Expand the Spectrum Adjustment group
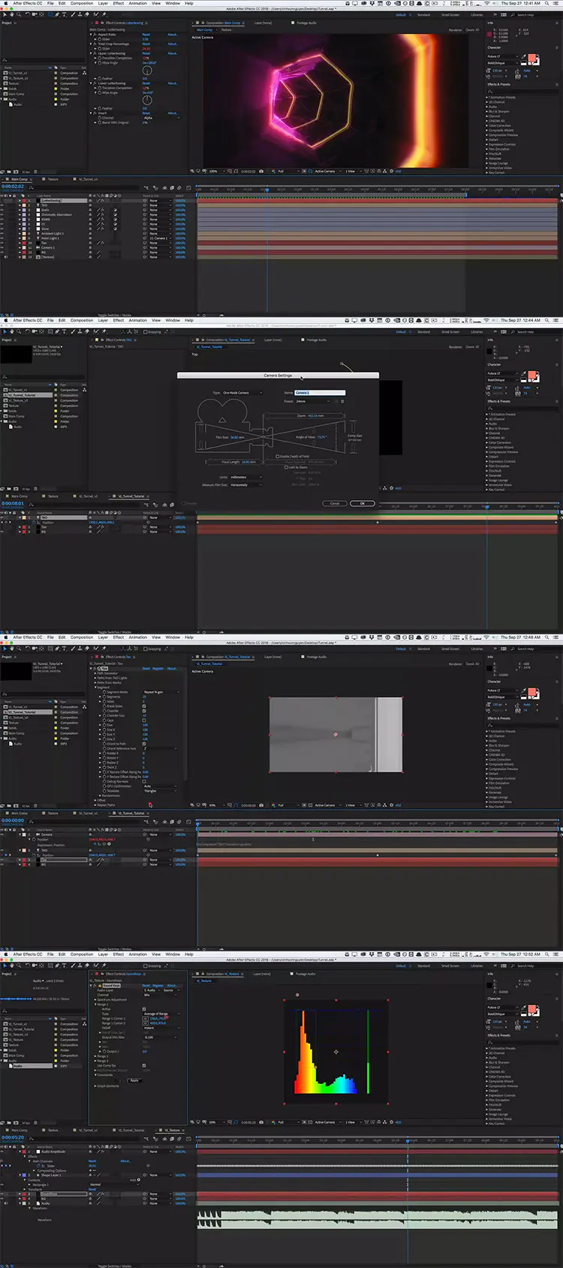The width and height of the screenshot is (563, 1268). point(95,1000)
